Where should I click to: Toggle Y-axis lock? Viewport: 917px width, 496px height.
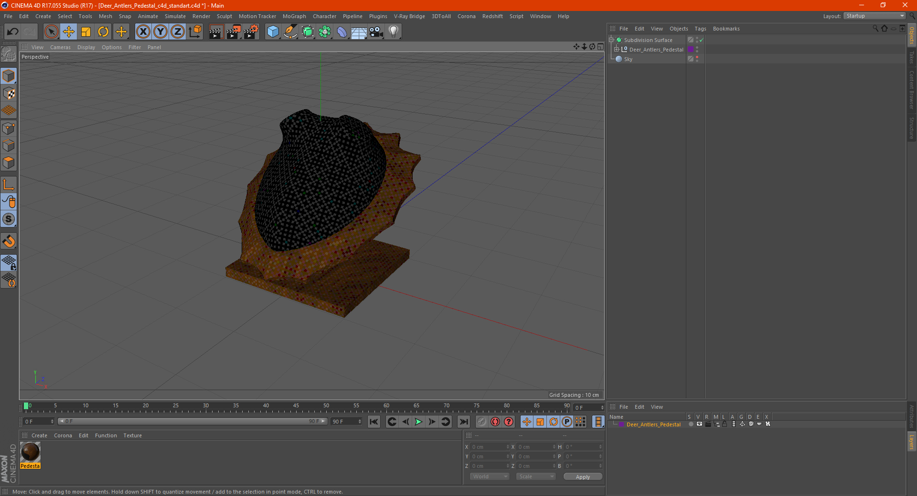[x=160, y=32]
